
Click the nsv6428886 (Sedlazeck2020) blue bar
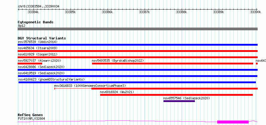pos(137,70)
